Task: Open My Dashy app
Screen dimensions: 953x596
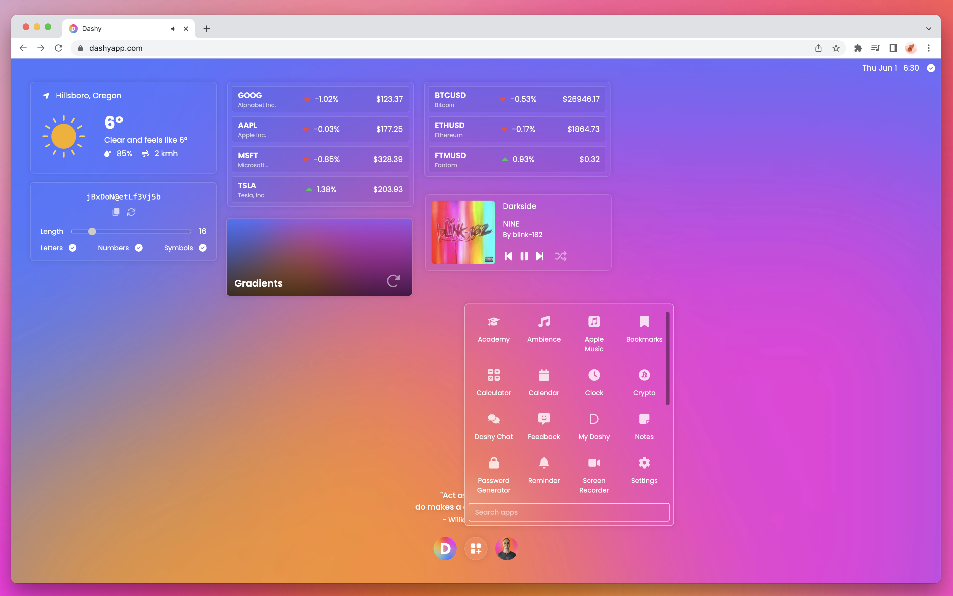Action: pyautogui.click(x=594, y=427)
